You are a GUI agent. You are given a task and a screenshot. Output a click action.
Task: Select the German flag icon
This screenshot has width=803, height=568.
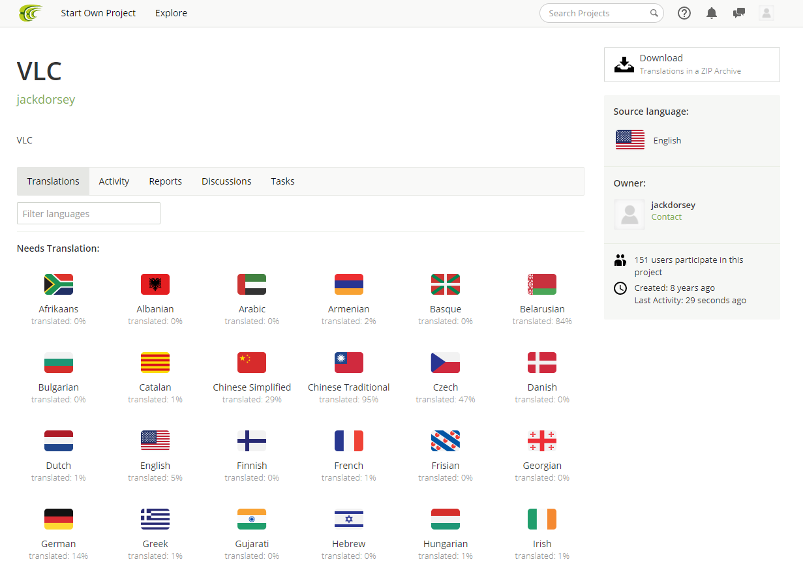point(59,519)
